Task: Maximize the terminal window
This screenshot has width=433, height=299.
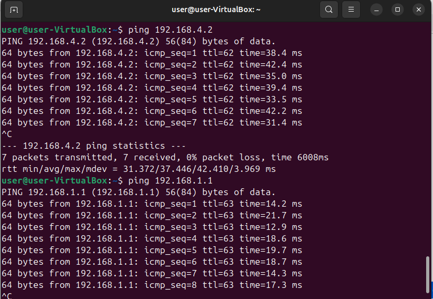Action: coord(398,9)
